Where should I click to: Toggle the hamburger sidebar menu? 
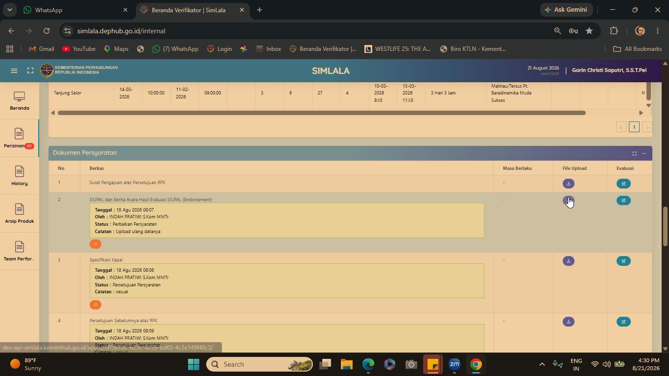[14, 70]
